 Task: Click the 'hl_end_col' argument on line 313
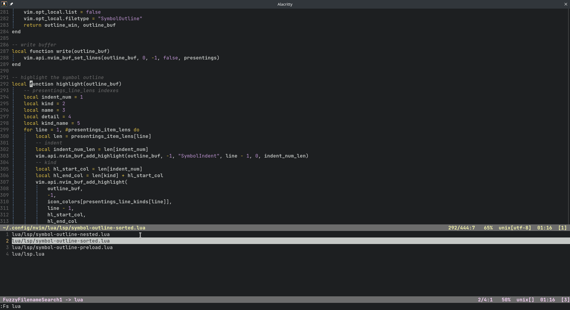(62, 221)
